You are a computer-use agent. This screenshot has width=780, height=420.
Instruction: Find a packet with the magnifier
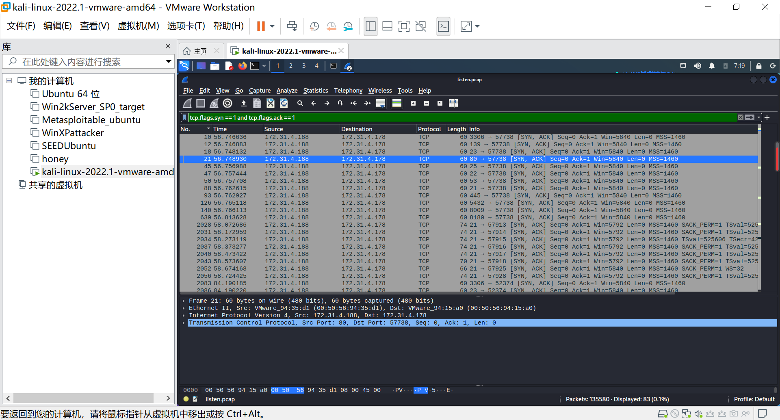(x=300, y=104)
